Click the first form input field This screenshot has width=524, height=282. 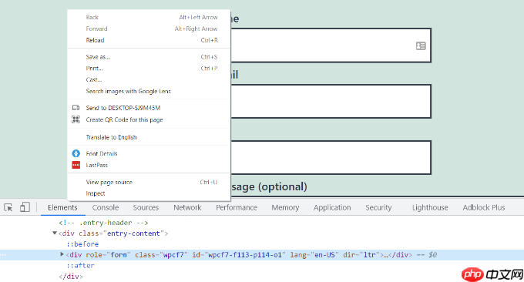click(331, 45)
